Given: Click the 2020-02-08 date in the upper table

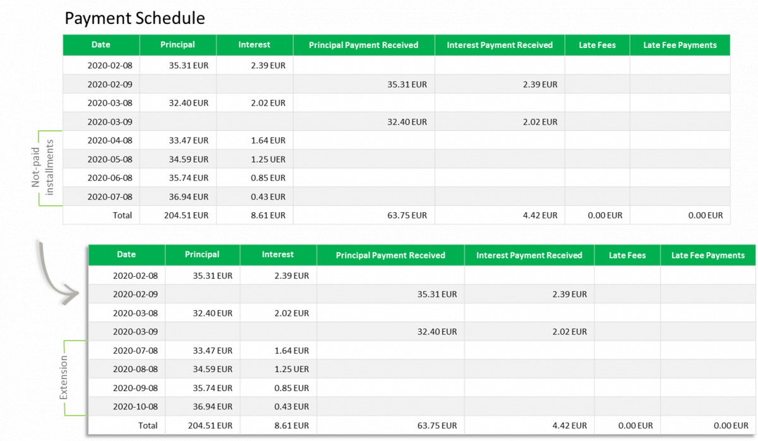Looking at the screenshot, I should (x=110, y=65).
